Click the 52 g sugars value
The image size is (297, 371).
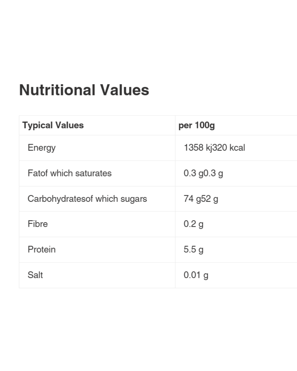210,199
